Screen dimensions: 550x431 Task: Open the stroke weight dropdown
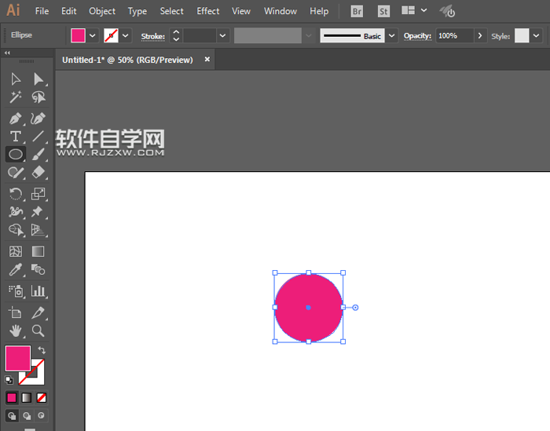(x=223, y=36)
